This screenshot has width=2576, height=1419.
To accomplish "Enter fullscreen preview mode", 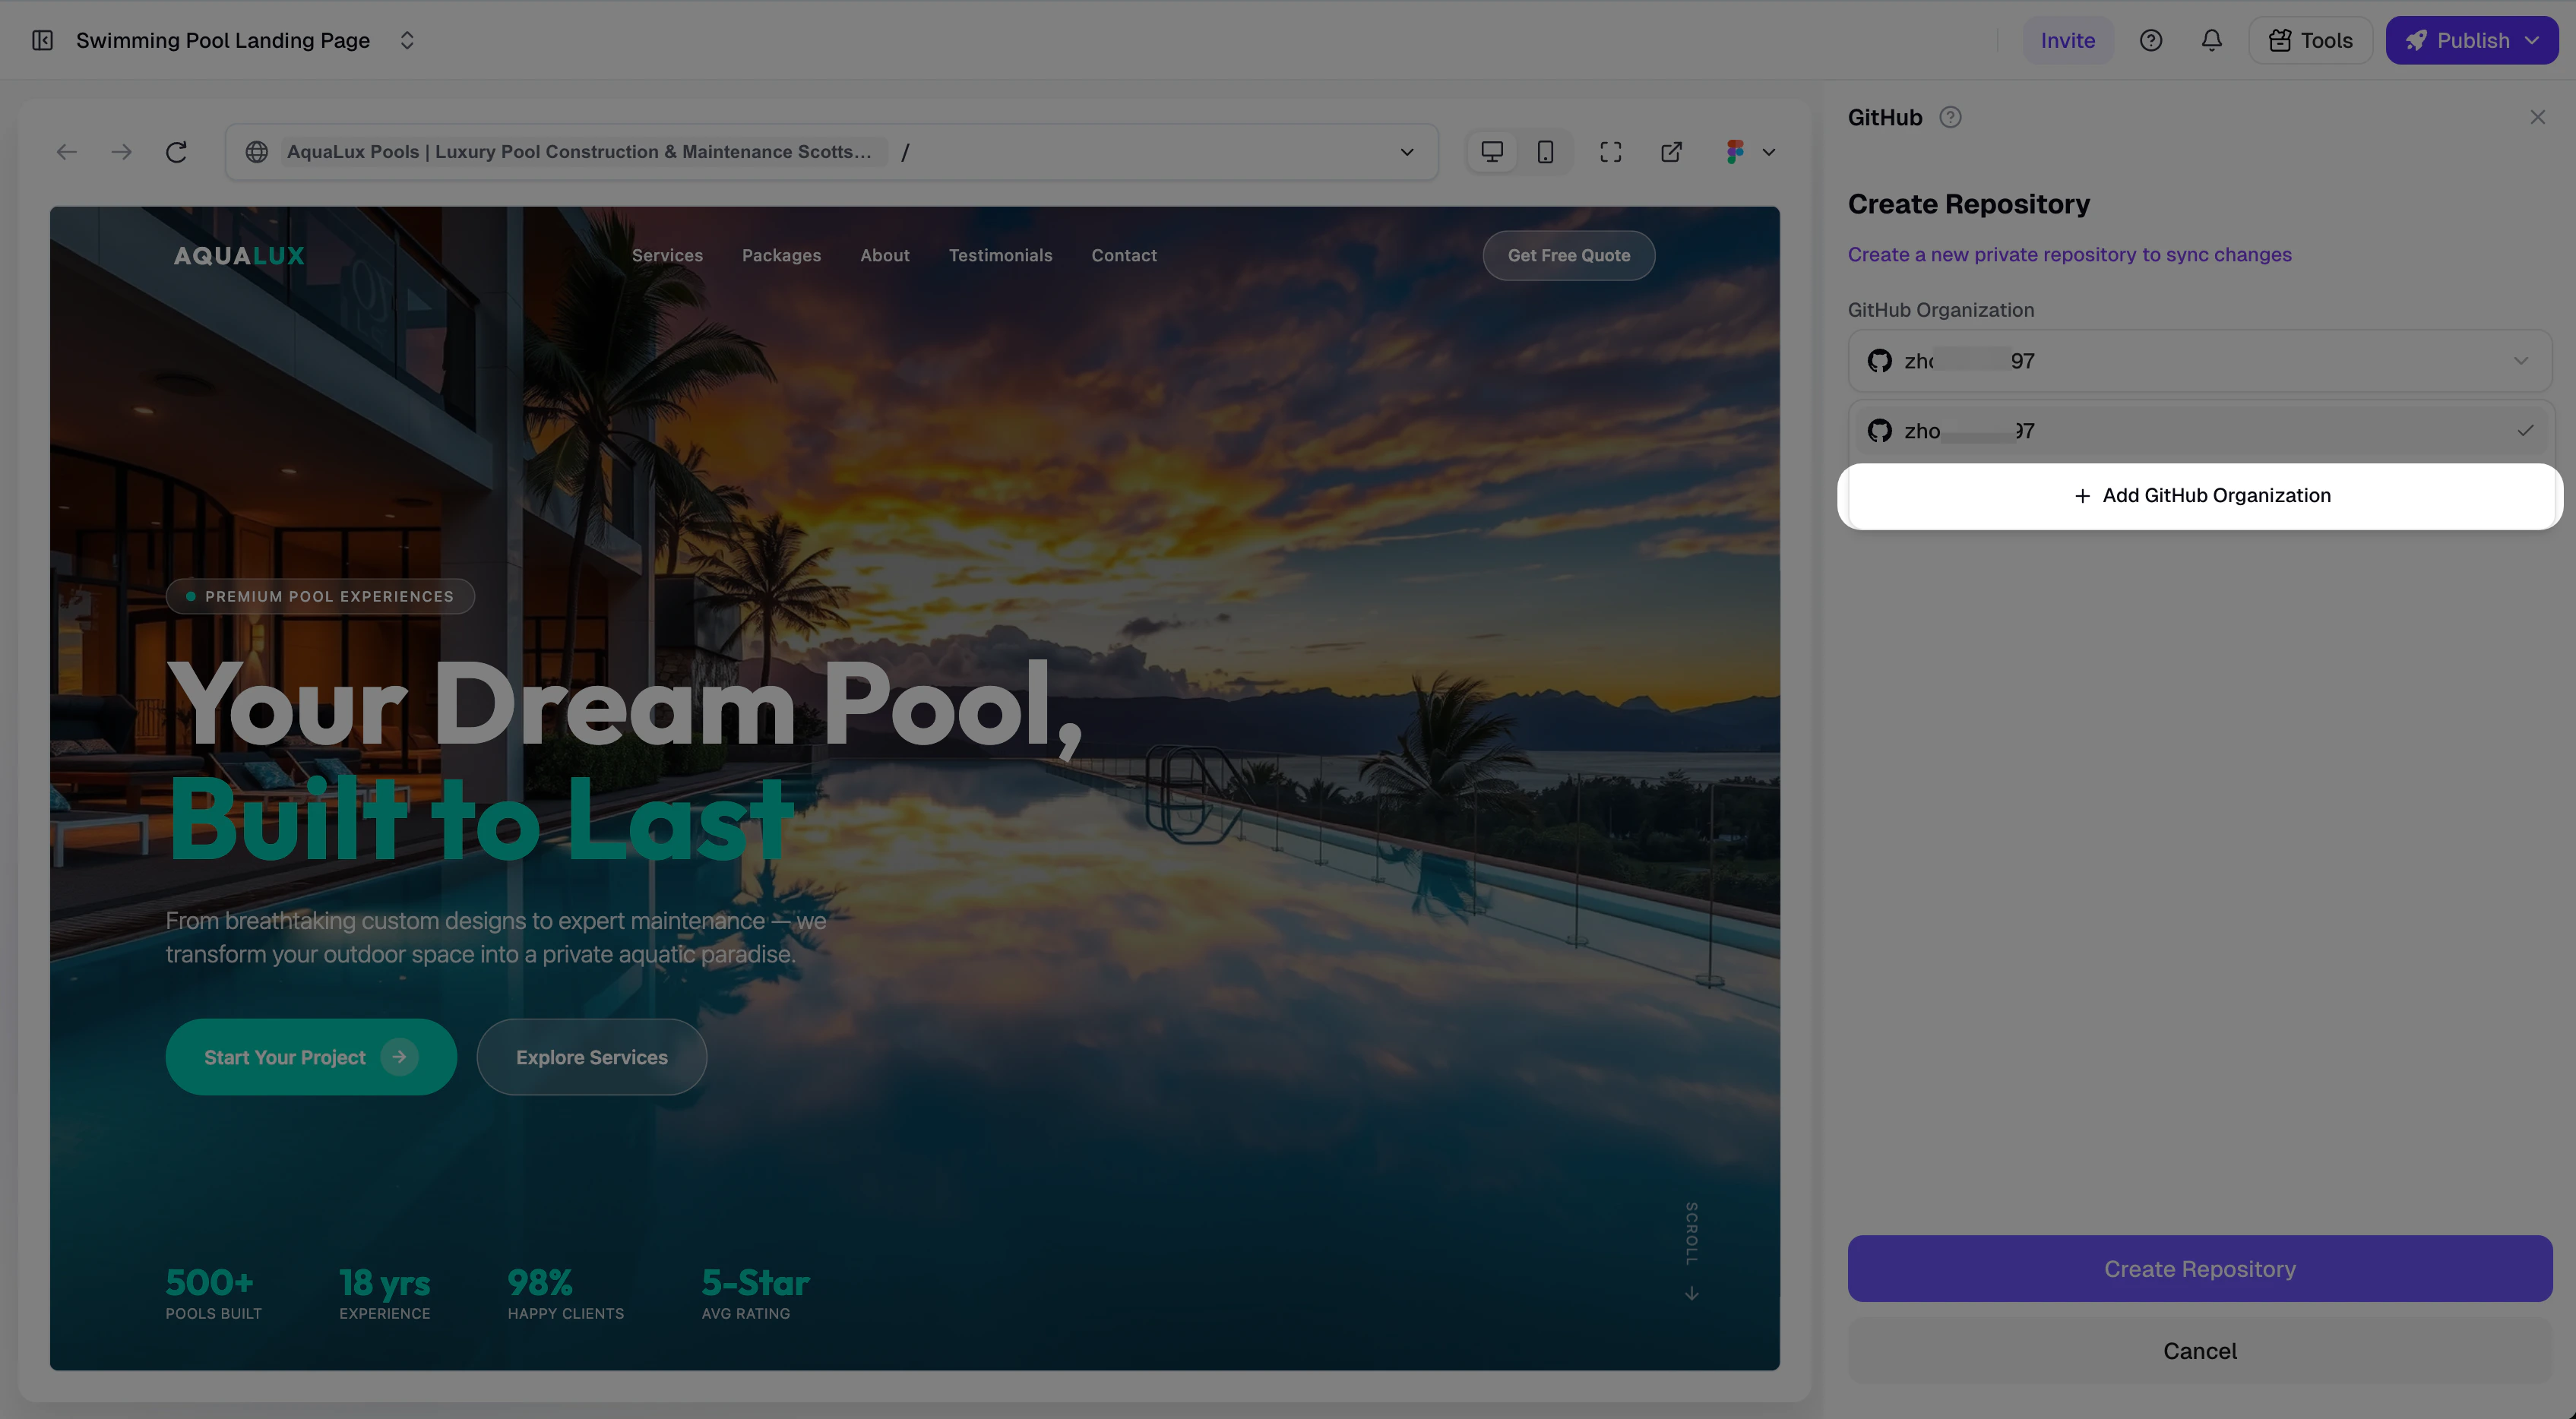I will point(1610,152).
